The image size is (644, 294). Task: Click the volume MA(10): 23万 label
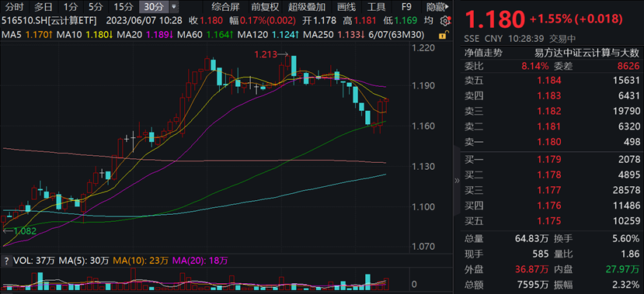141,261
